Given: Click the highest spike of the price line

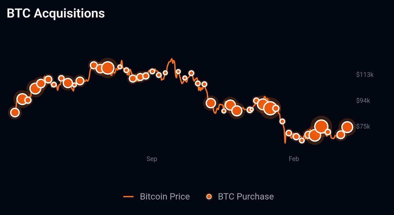Looking at the screenshot, I should [x=171, y=59].
